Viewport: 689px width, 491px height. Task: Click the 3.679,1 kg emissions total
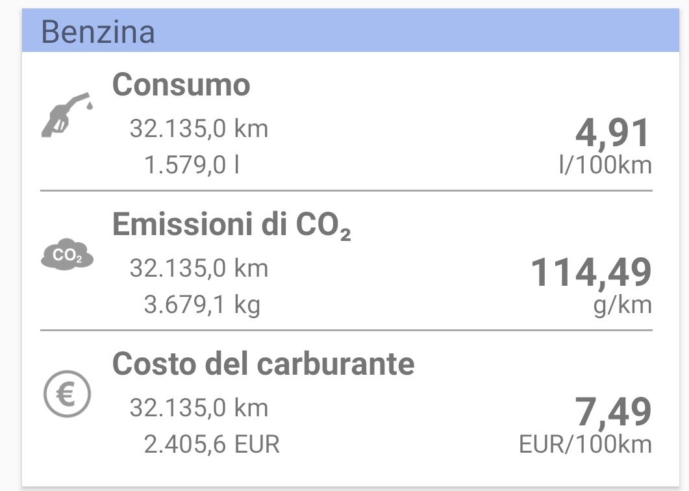(202, 305)
